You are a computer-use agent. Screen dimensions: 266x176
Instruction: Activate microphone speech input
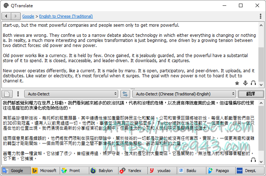pyautogui.click(x=245, y=83)
